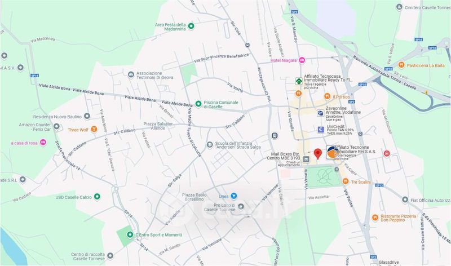Open the UniCredit bank euro icon
This screenshot has width=451, height=266.
tap(321, 130)
